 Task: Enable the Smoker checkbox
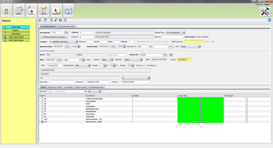[144, 65]
